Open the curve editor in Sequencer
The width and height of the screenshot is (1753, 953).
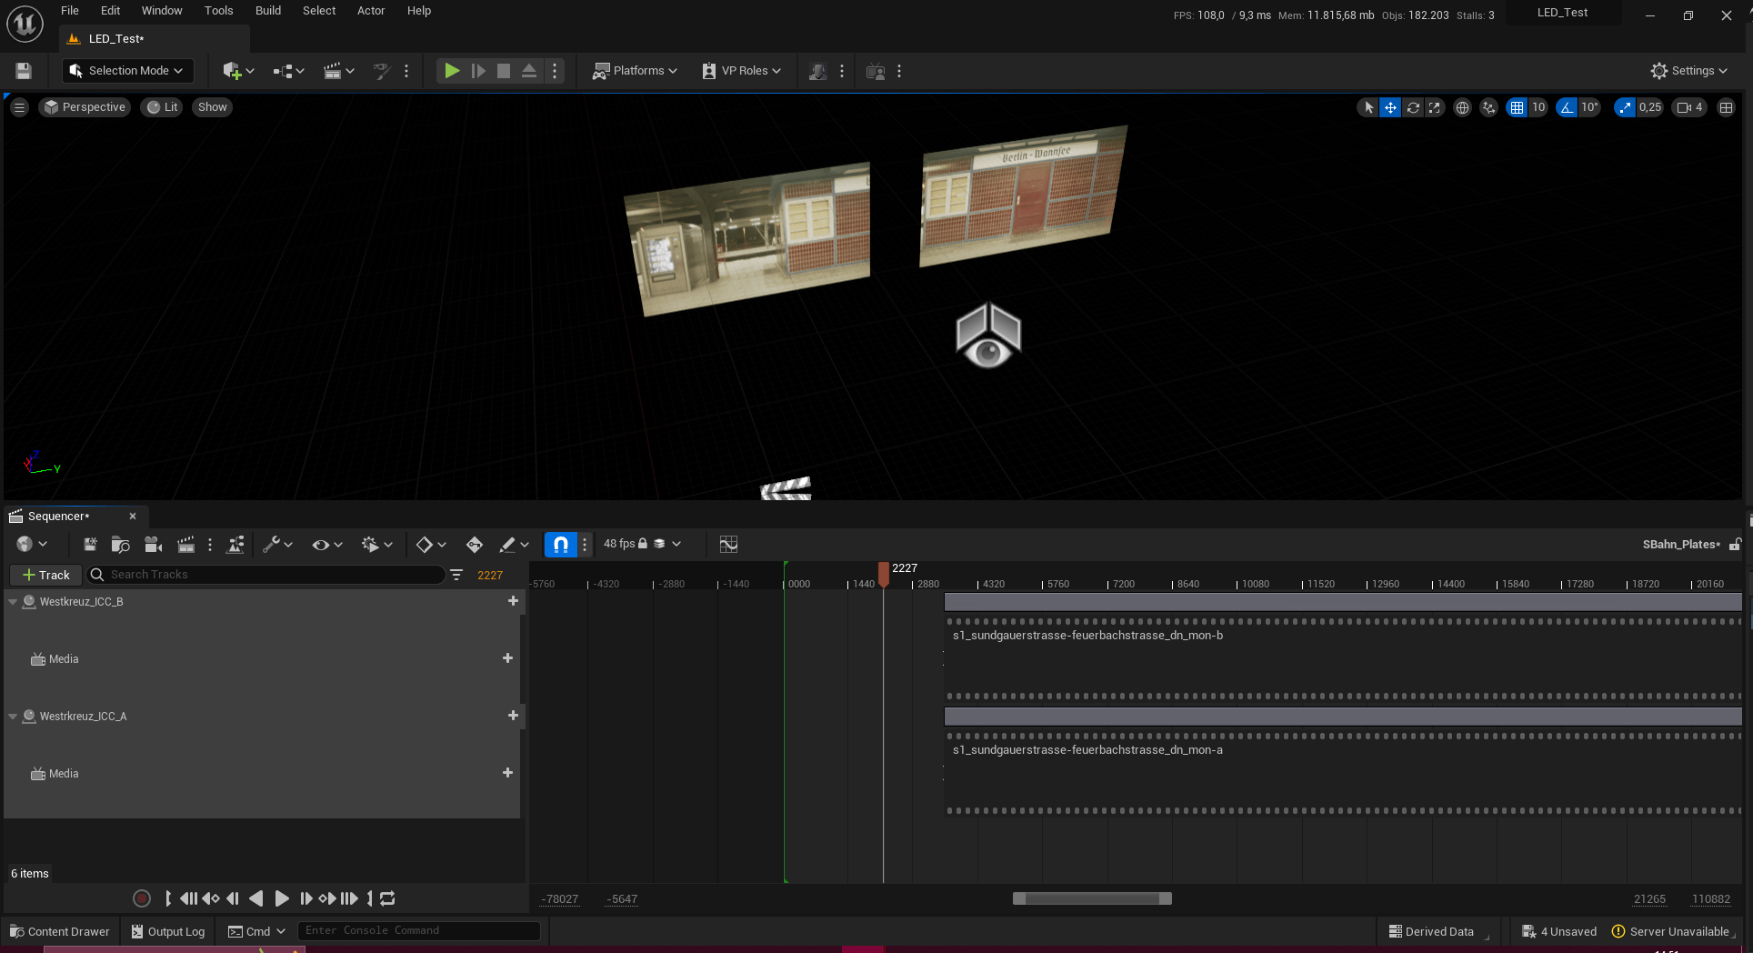pos(728,545)
